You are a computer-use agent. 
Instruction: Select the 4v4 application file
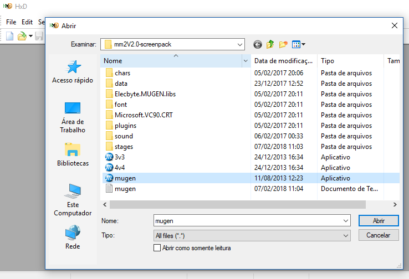click(x=115, y=168)
